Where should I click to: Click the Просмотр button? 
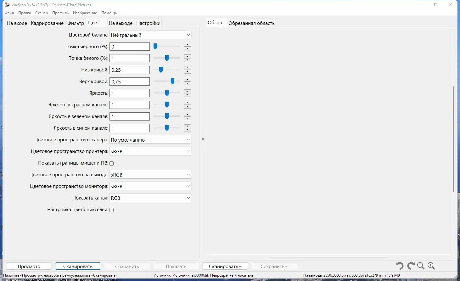29,266
